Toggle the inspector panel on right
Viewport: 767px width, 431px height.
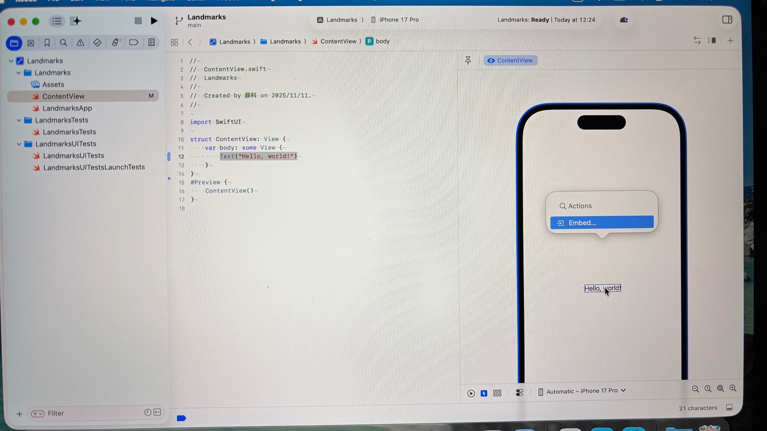[727, 20]
